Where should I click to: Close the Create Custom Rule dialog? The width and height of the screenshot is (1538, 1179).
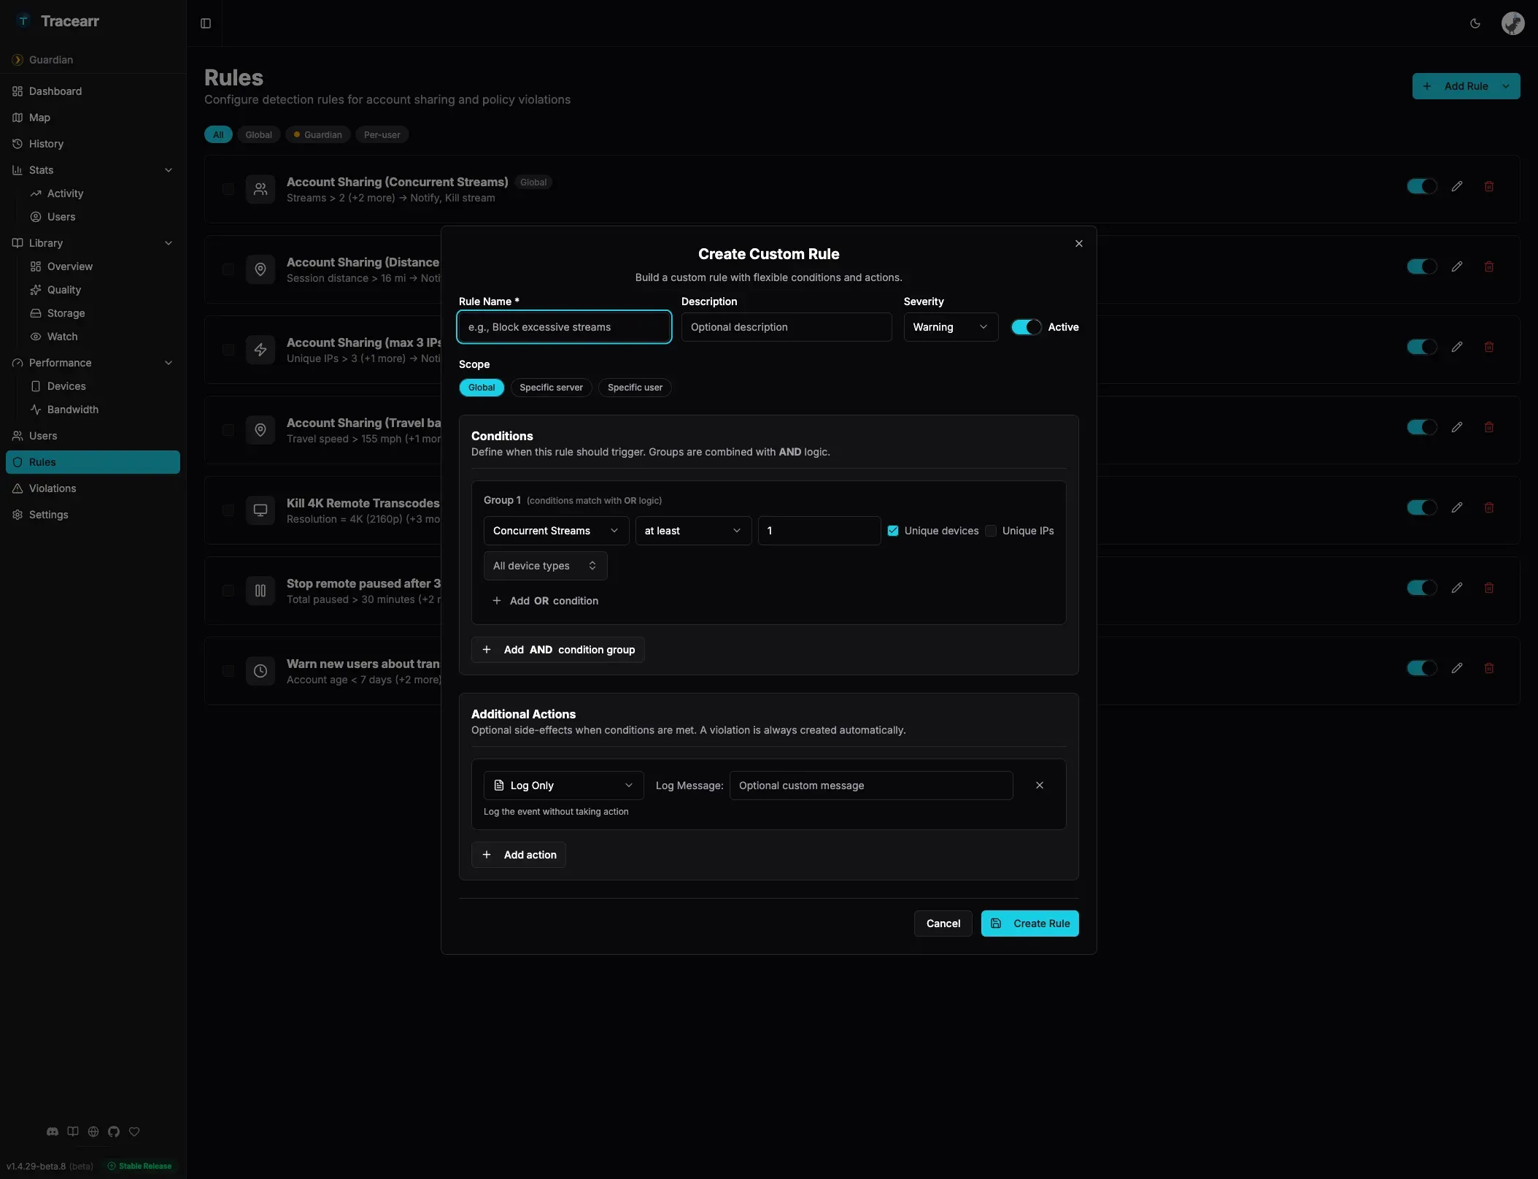1079,244
